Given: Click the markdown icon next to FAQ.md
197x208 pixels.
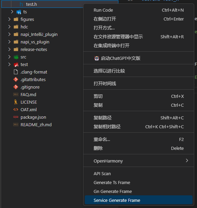Looking at the screenshot, I should click(16, 94).
